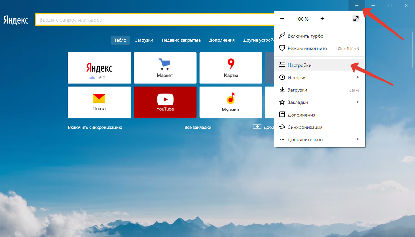Viewport: 415px width, 237px height.
Task: Open the Музыка tile
Action: coord(231,102)
